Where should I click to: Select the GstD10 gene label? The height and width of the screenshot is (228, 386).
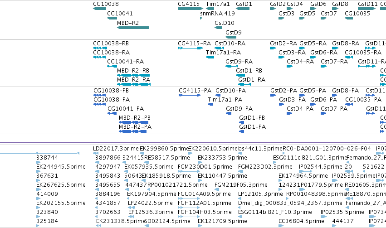point(225,23)
